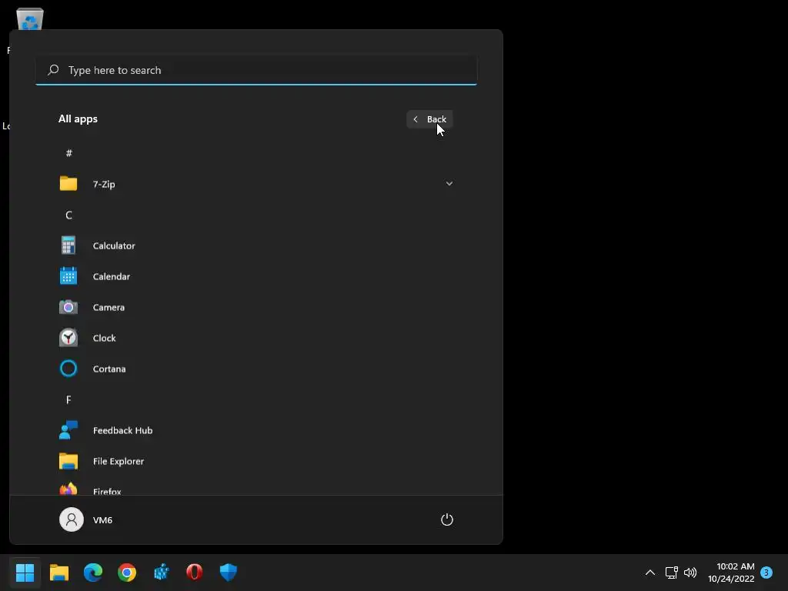Open the 7-Zip folder icon

click(68, 183)
